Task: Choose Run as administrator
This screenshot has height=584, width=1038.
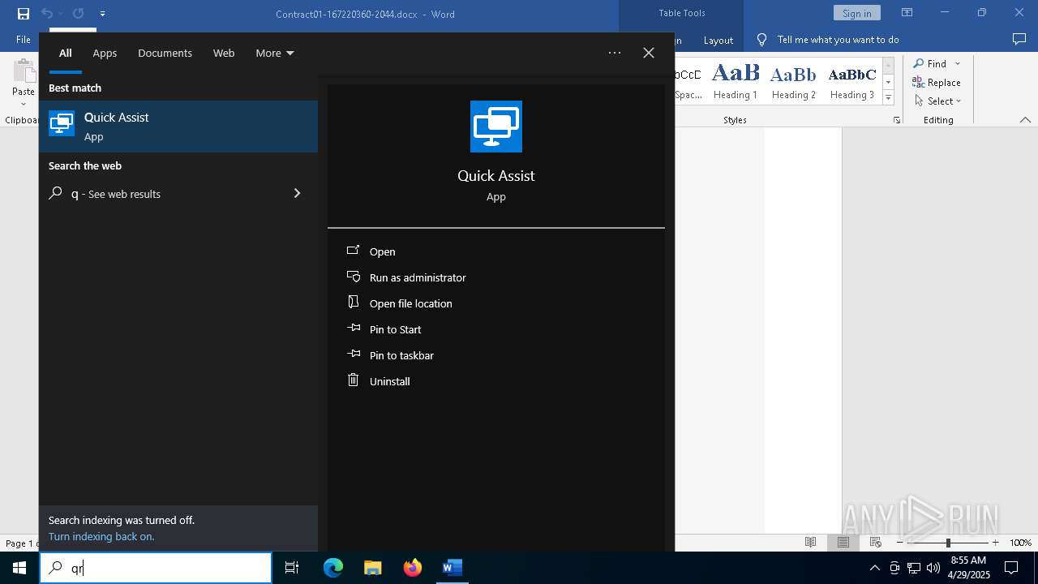Action: 418,277
